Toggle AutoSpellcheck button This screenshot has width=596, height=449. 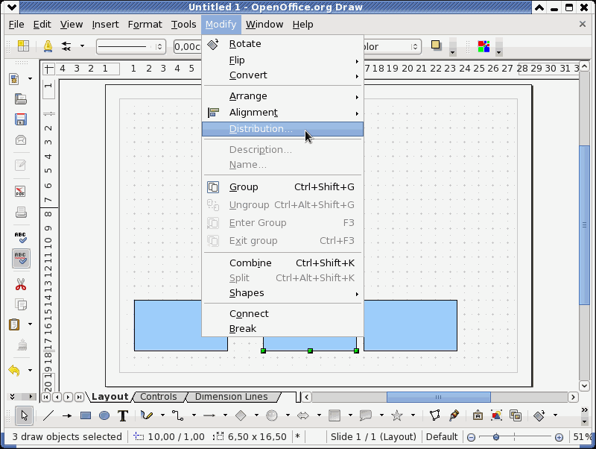21,258
